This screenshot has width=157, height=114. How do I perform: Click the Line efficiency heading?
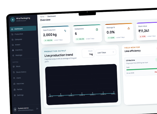(132, 51)
